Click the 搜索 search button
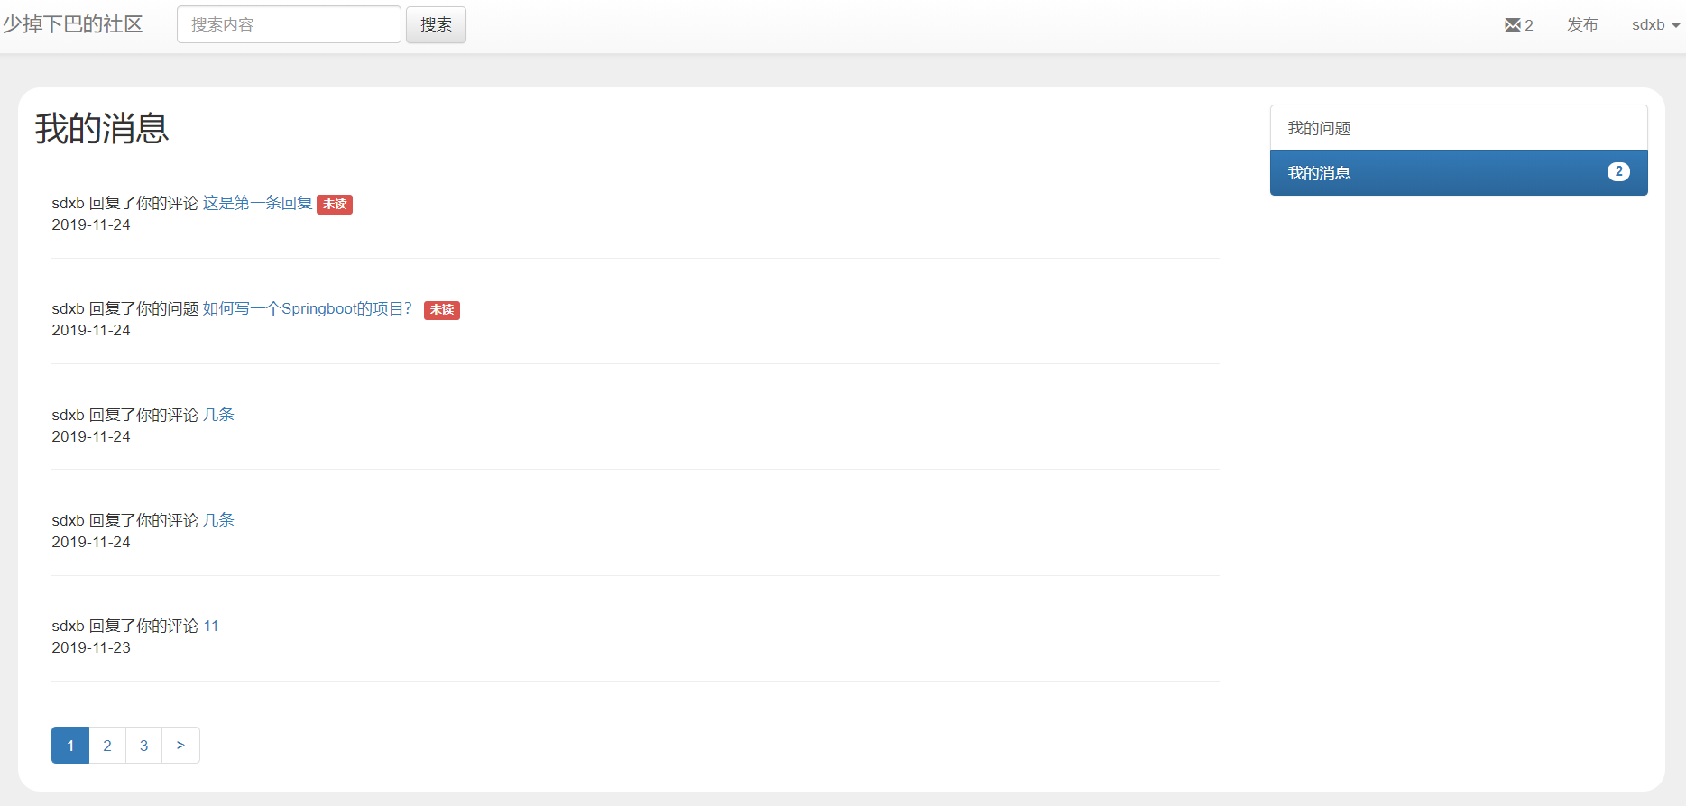This screenshot has width=1686, height=806. tap(436, 24)
